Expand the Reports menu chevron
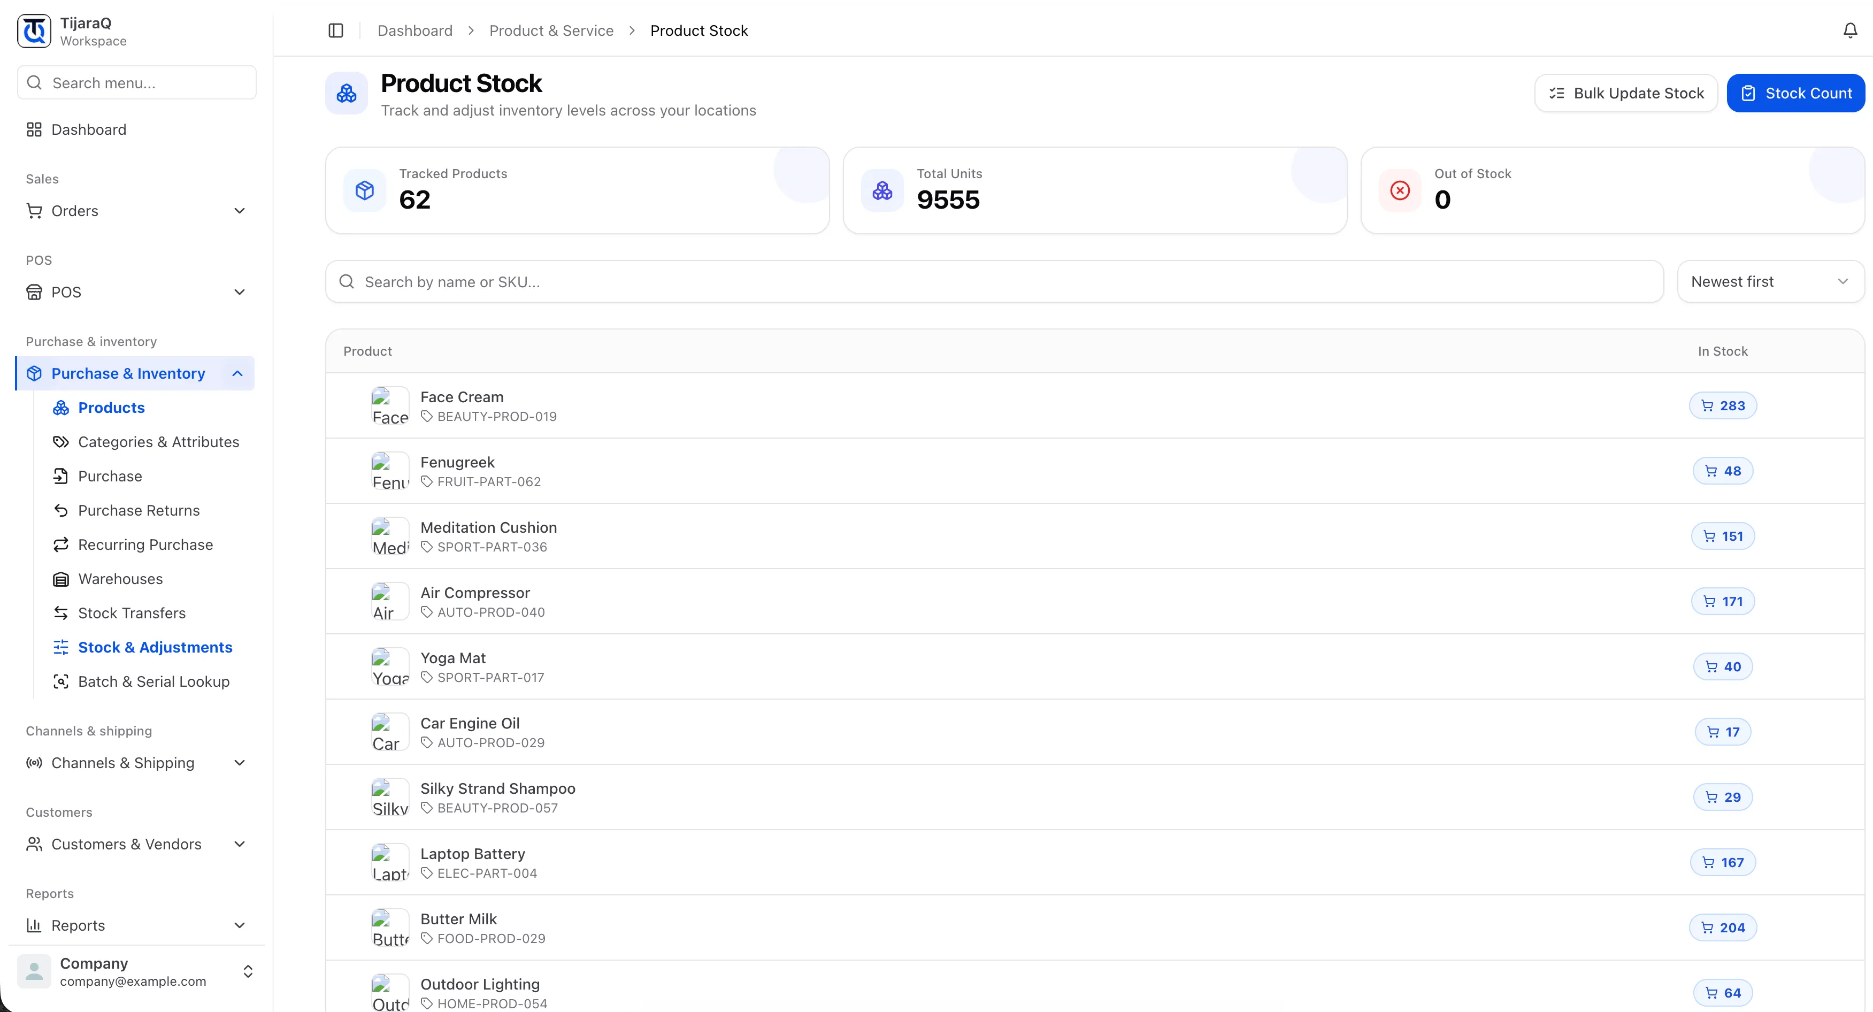The width and height of the screenshot is (1873, 1012). 239,926
